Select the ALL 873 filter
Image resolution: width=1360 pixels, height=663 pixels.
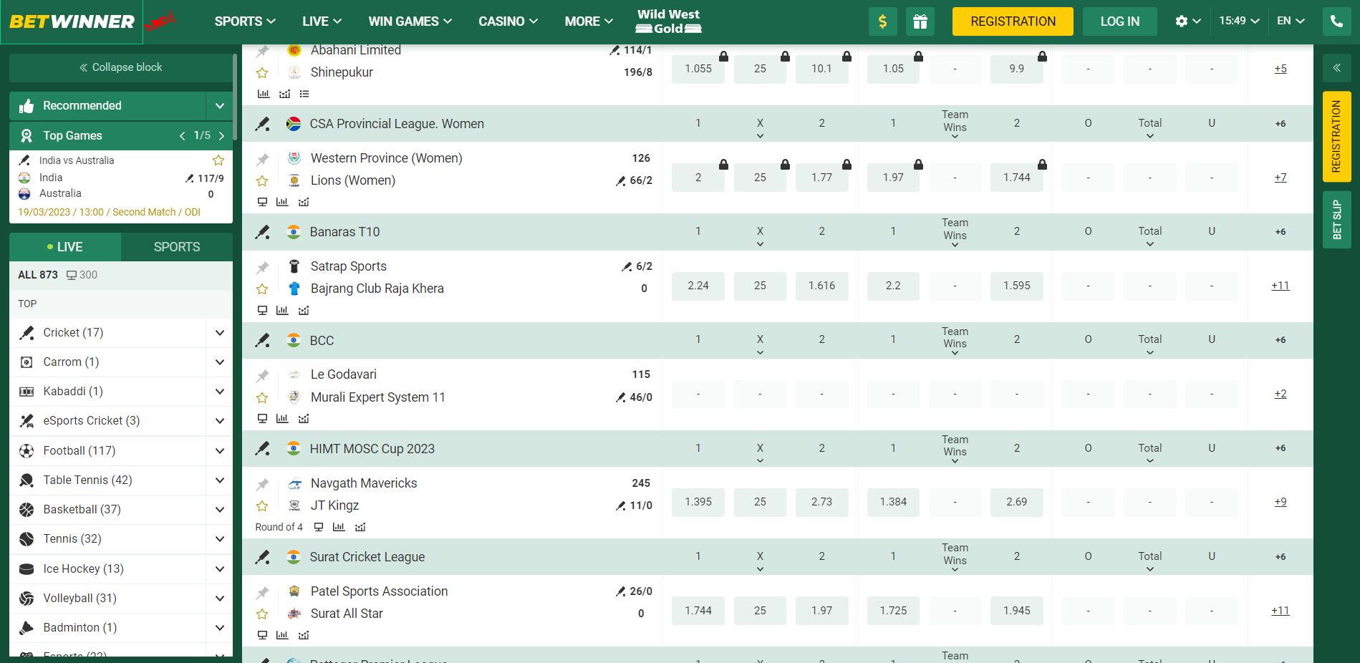38,275
